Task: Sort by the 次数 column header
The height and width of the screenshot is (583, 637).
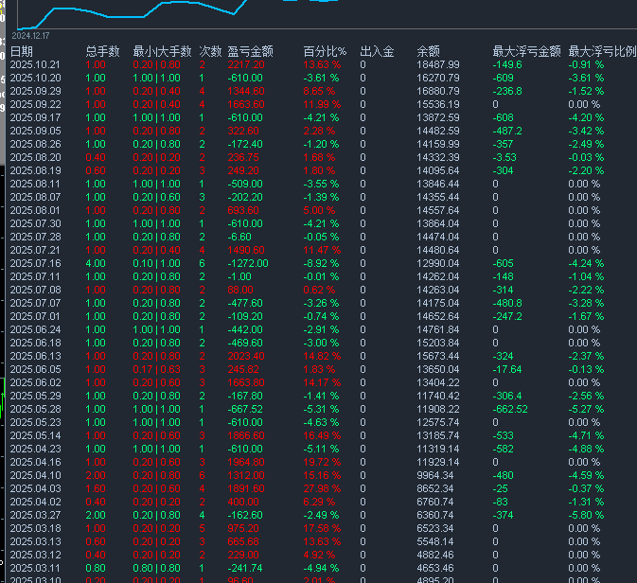Action: tap(210, 51)
